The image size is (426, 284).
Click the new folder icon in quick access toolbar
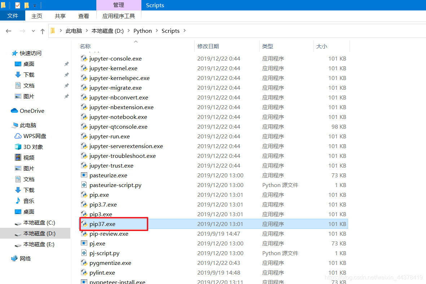pyautogui.click(x=27, y=5)
